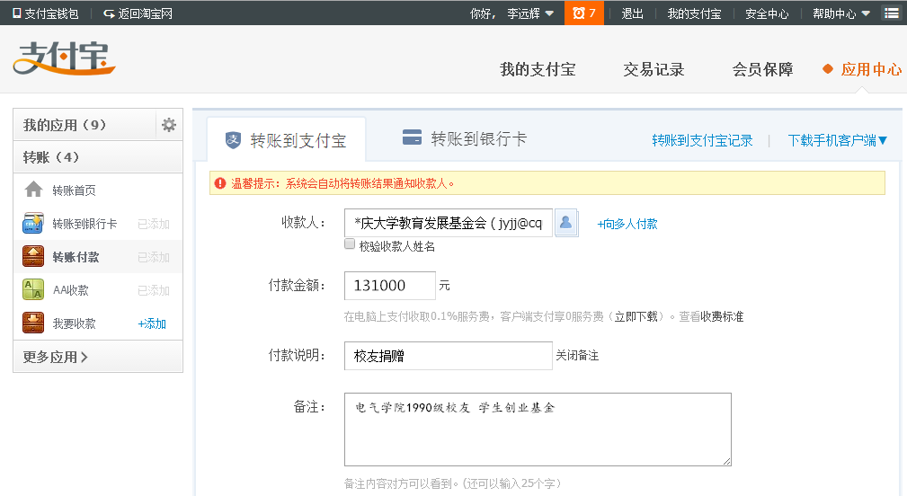Open 我的支付宝 main navigation item
This screenshot has height=496, width=907.
[x=538, y=69]
